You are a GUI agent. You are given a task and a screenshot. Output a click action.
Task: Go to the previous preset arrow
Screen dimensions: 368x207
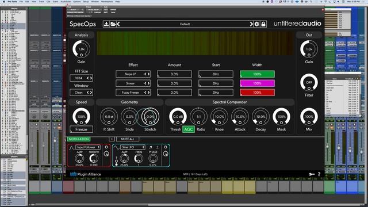118,24
